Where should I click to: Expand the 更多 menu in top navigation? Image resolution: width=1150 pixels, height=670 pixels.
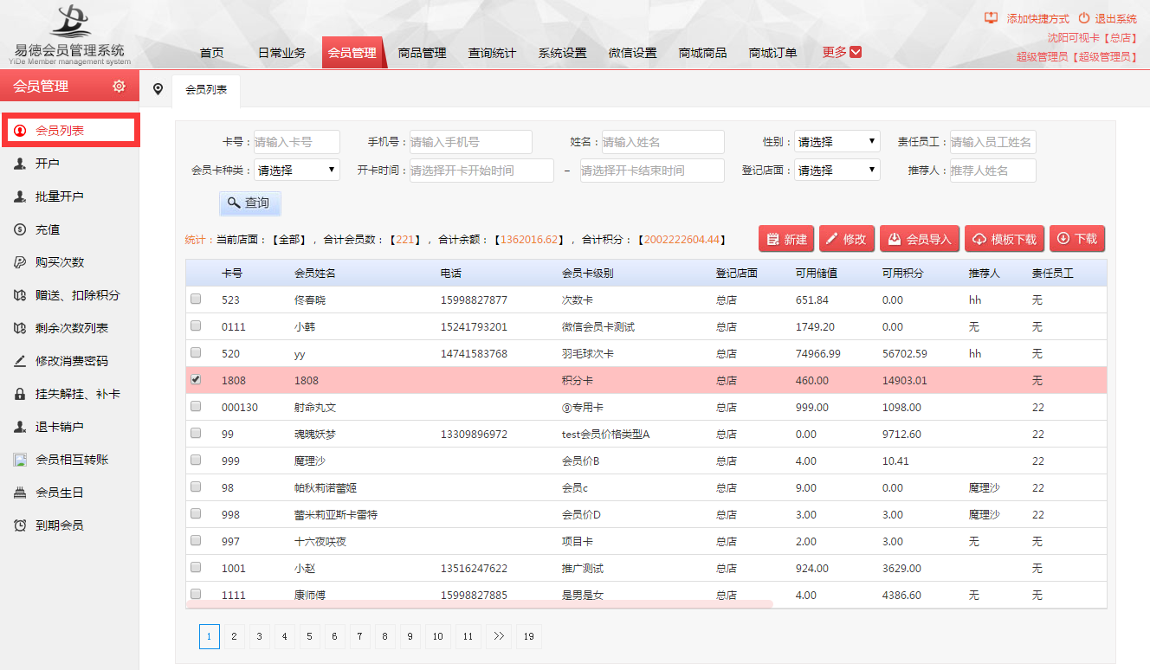[x=842, y=52]
